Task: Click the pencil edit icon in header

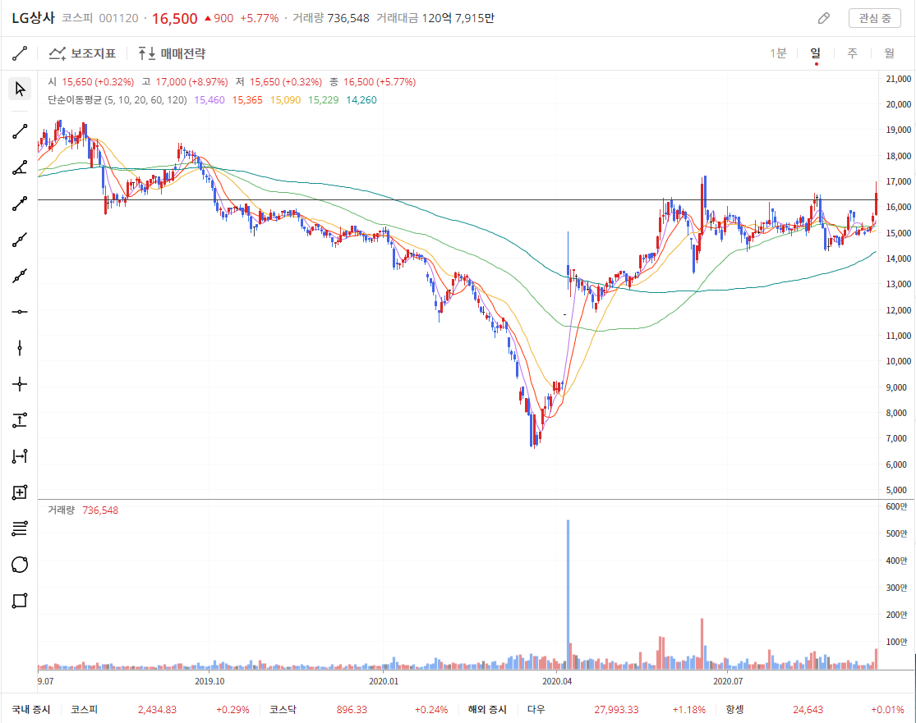Action: click(824, 18)
